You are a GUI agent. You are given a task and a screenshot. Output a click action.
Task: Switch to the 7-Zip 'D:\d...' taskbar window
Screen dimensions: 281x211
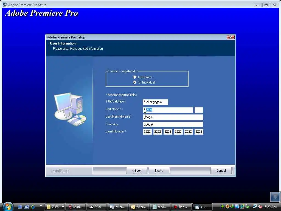96,207
